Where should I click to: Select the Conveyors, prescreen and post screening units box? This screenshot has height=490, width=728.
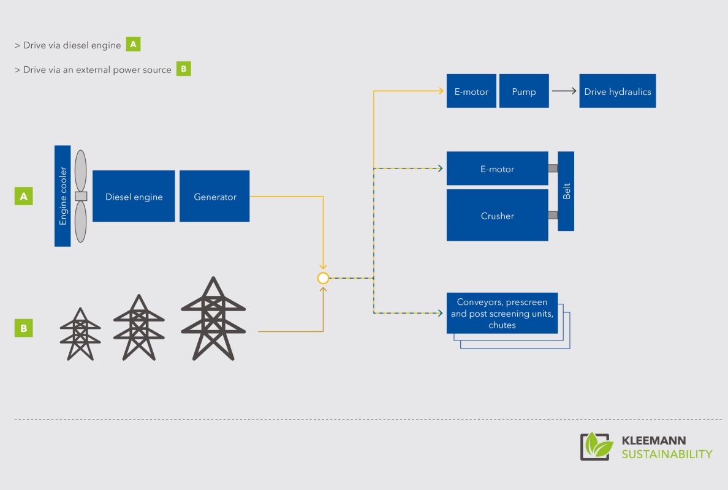(502, 313)
